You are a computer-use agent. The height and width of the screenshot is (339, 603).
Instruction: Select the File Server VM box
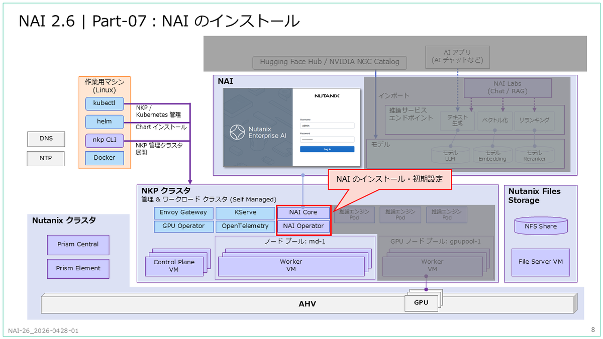[x=541, y=262]
